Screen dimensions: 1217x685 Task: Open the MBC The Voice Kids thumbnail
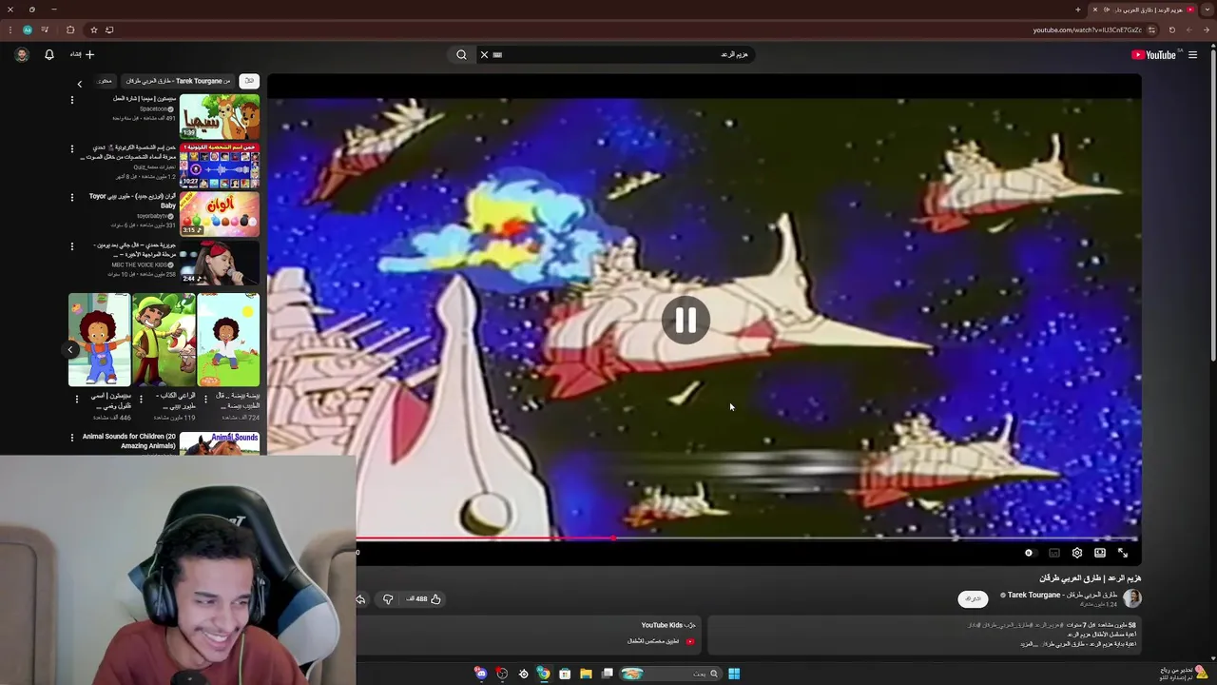pos(220,264)
